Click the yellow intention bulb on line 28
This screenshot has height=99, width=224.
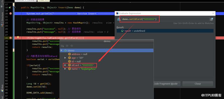pos(18,37)
